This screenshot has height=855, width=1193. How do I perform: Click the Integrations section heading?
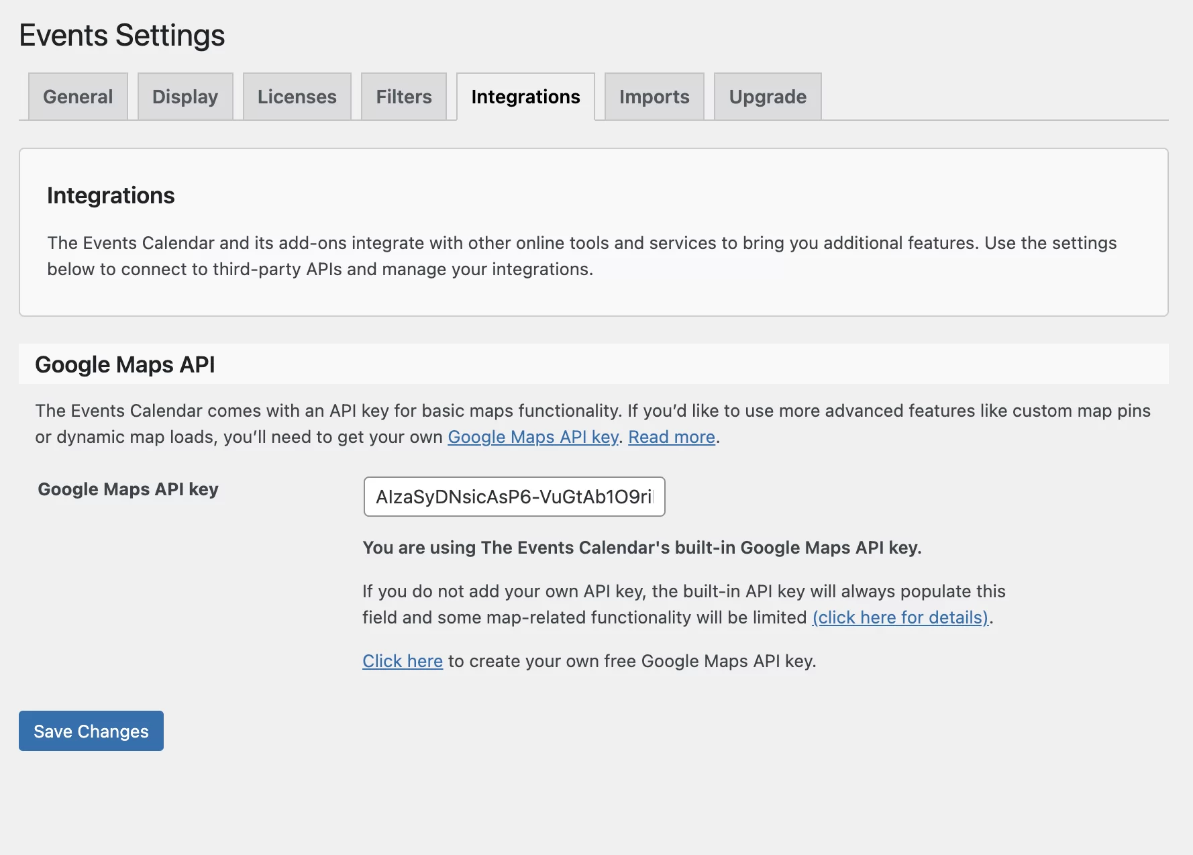coord(111,195)
